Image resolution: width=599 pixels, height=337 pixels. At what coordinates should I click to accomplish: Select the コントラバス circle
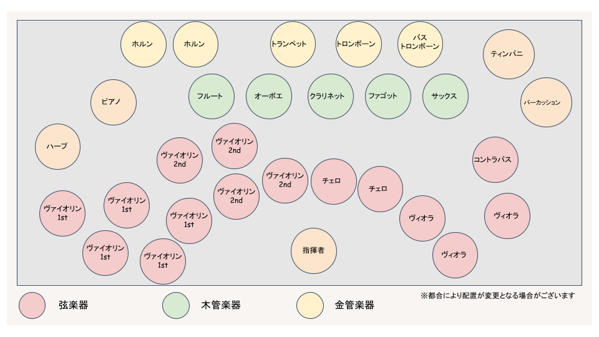[495, 160]
